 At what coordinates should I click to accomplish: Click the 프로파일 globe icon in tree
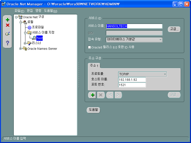[29, 27]
